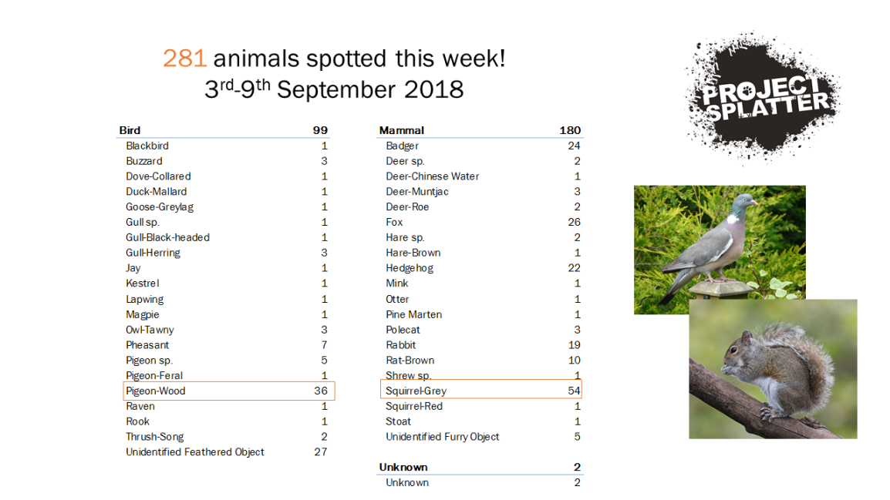Click the Bird column heading
The image size is (890, 500).
130,130
